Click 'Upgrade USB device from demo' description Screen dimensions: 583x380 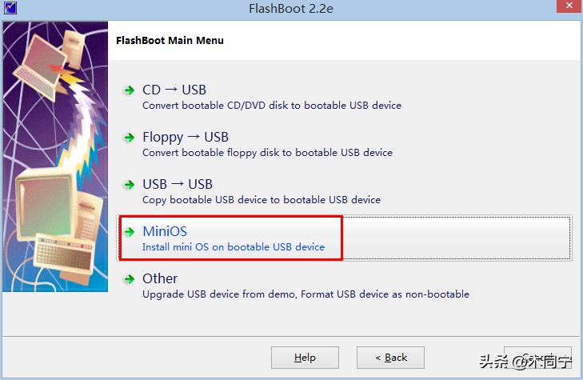(x=305, y=294)
